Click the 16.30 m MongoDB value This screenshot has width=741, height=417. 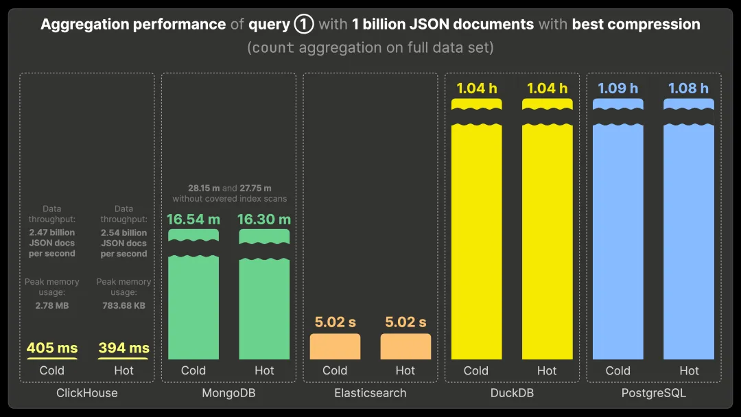(264, 219)
